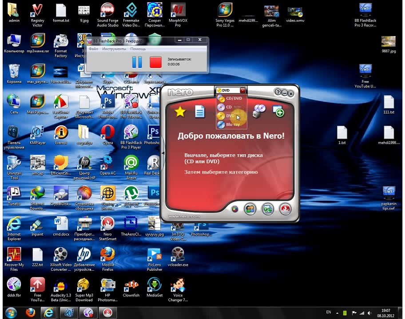Open the blue document Data category in Nero
The width and height of the screenshot is (405, 319).
[200, 112]
